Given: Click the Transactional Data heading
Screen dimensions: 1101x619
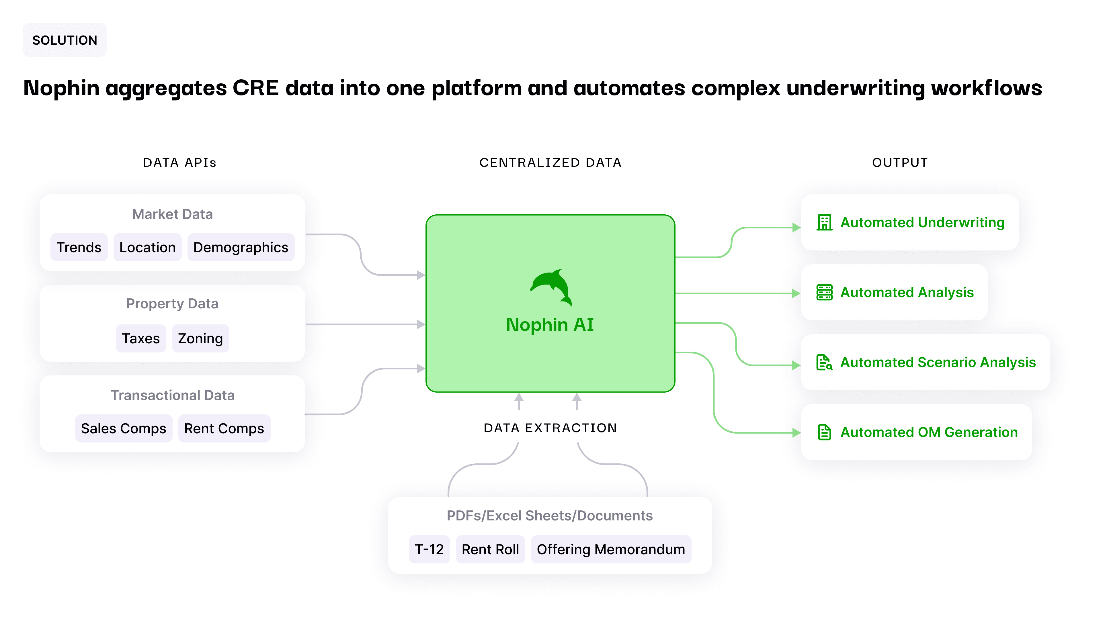Looking at the screenshot, I should point(172,395).
